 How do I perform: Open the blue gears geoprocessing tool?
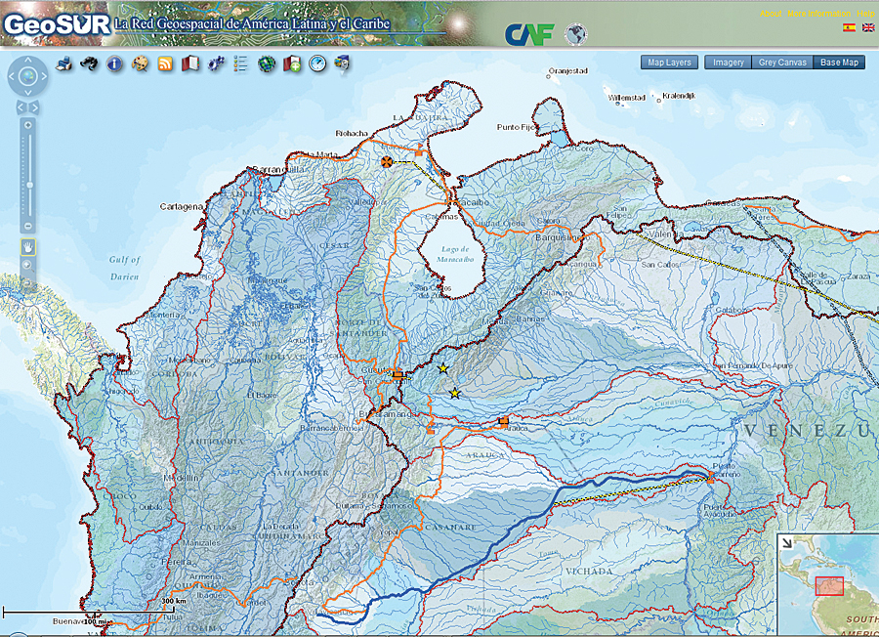tap(216, 64)
